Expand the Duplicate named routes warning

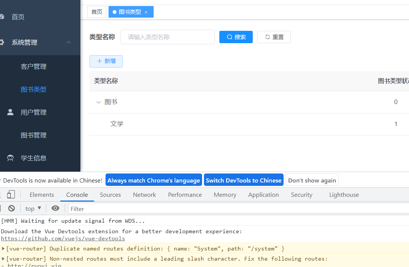[3, 249]
